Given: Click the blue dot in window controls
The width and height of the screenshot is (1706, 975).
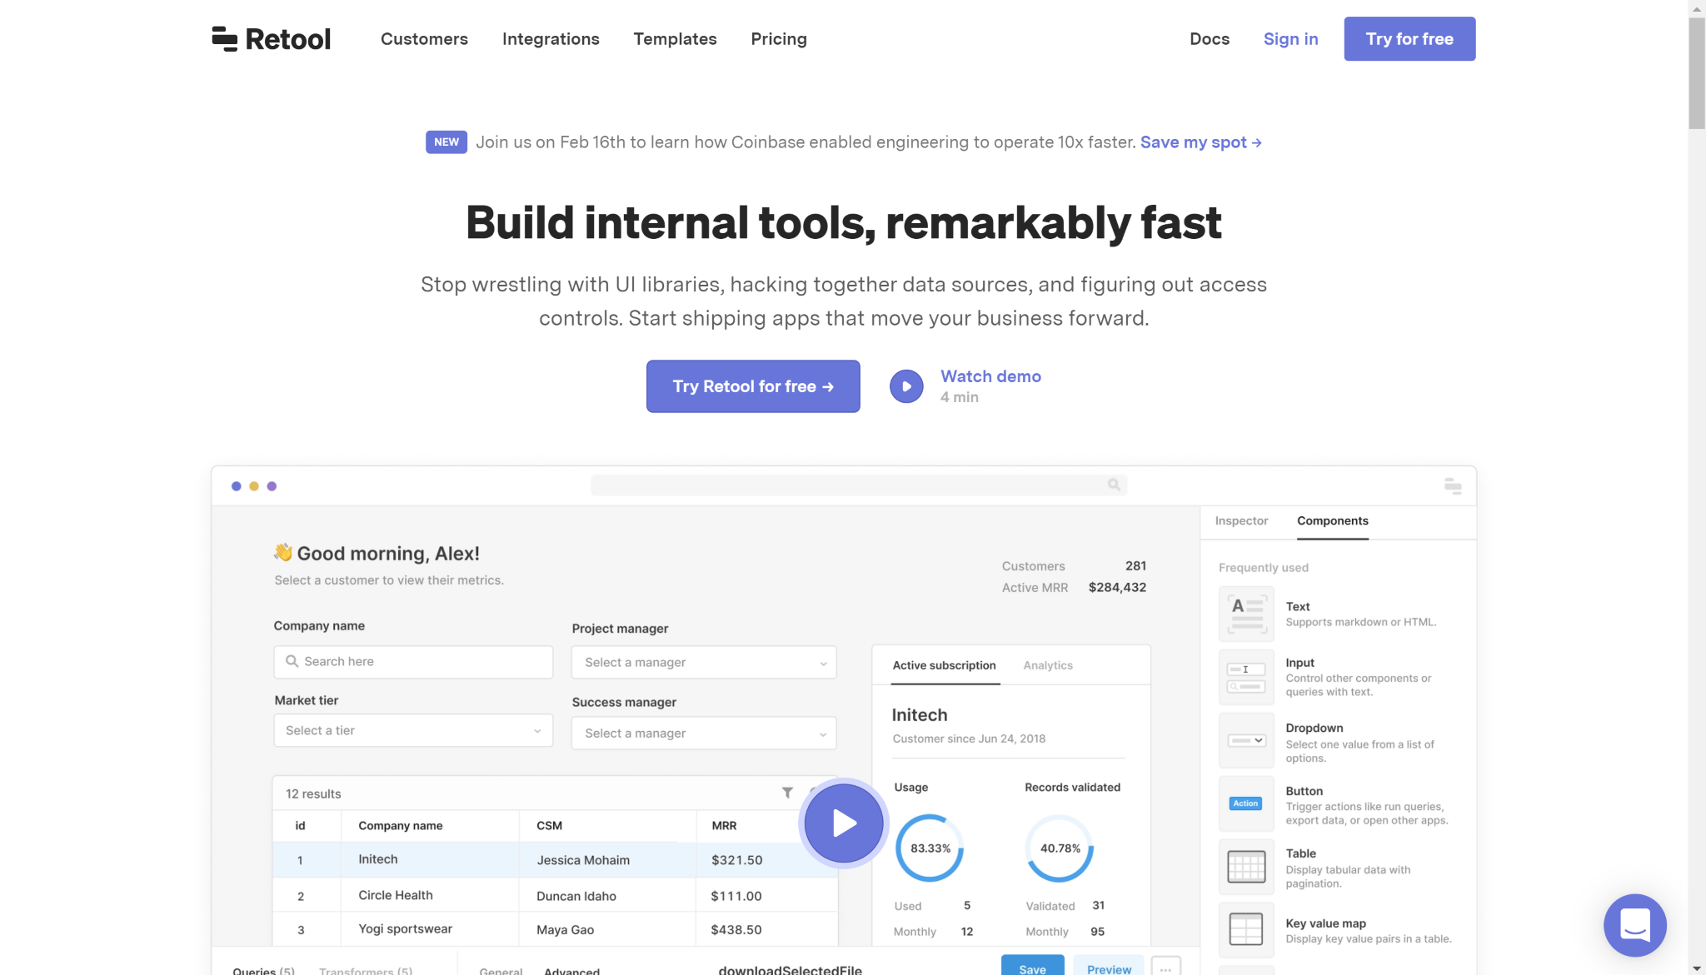Looking at the screenshot, I should 237,486.
